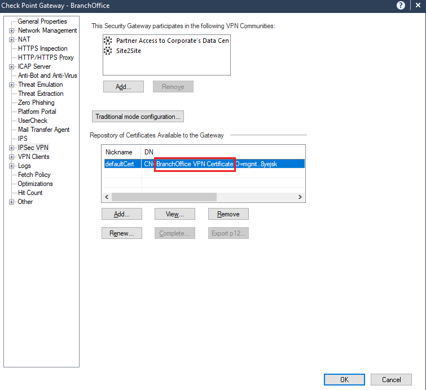The width and height of the screenshot is (426, 390).
Task: Expand the Other tree node
Action: [11, 202]
